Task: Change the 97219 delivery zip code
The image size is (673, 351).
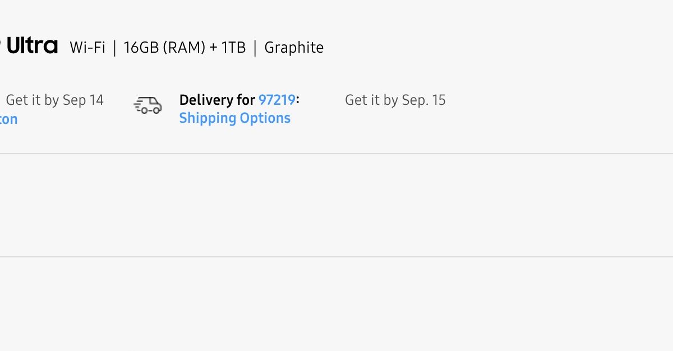Action: pos(276,100)
